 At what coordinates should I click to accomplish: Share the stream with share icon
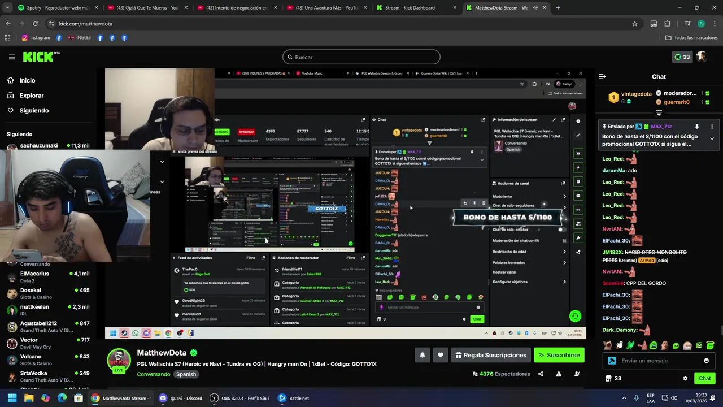point(541,374)
